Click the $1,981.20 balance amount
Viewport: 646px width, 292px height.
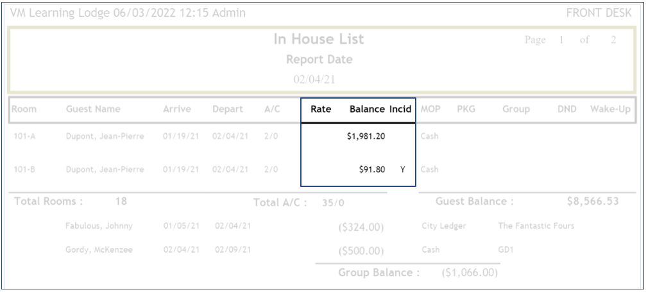[x=366, y=136]
